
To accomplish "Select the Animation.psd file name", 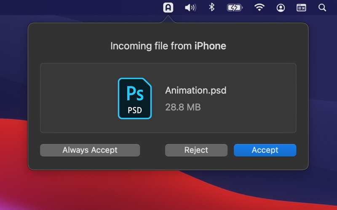I will [x=195, y=90].
